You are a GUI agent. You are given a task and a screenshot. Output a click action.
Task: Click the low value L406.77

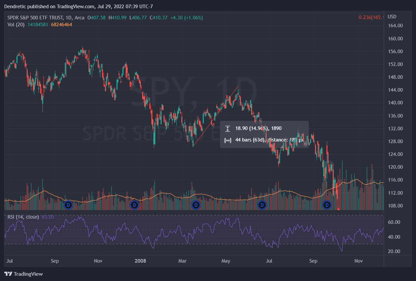[x=138, y=18]
